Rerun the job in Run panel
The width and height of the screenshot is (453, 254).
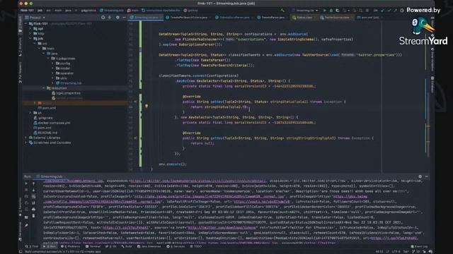point(26,183)
